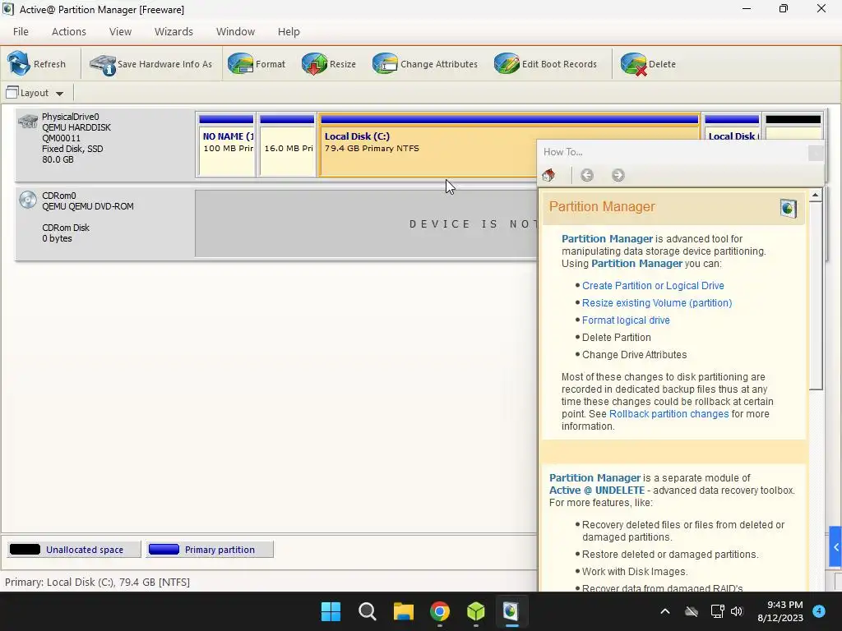This screenshot has width=842, height=631.
Task: Open the Window menu
Action: click(x=235, y=32)
